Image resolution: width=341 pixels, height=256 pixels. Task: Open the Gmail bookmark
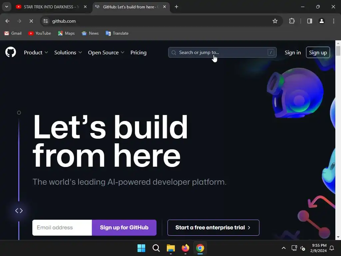13,33
